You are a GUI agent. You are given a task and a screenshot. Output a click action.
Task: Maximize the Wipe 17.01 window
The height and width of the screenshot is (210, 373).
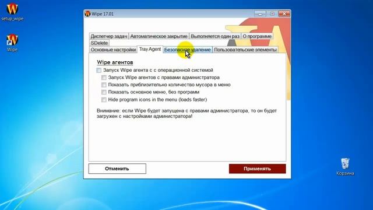pyautogui.click(x=272, y=14)
